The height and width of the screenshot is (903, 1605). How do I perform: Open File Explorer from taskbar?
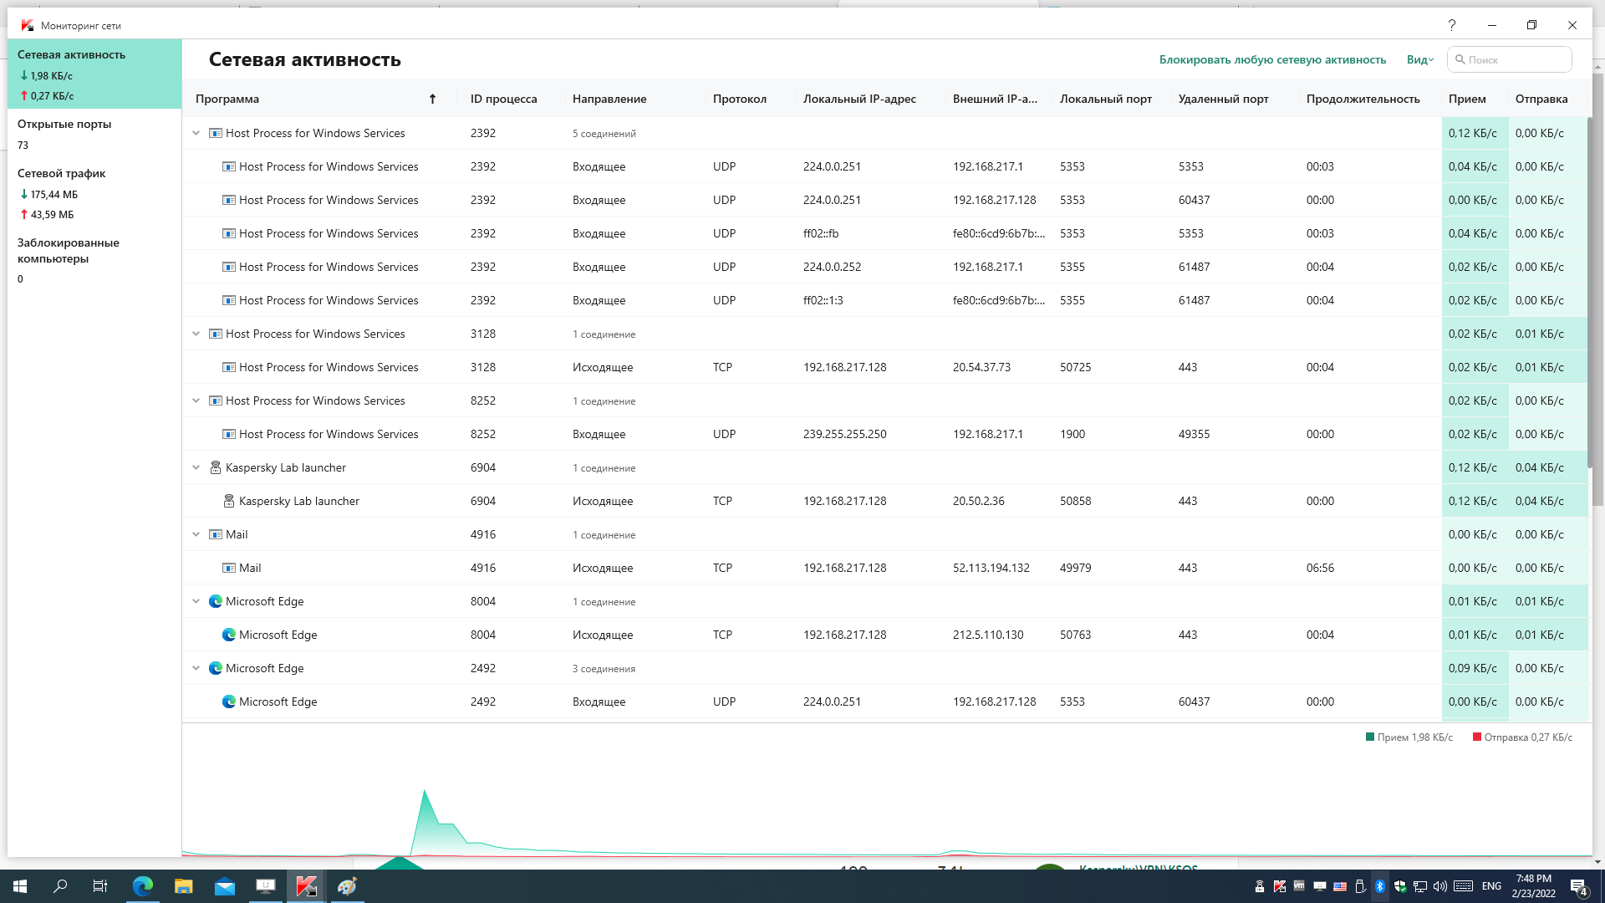pyautogui.click(x=184, y=886)
